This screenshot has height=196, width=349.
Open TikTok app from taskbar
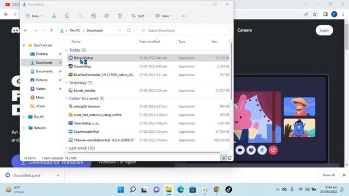tap(228, 189)
